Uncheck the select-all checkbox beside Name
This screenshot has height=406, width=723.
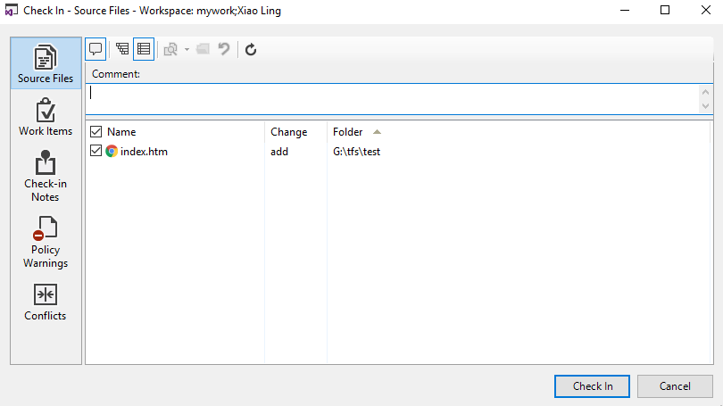(96, 132)
